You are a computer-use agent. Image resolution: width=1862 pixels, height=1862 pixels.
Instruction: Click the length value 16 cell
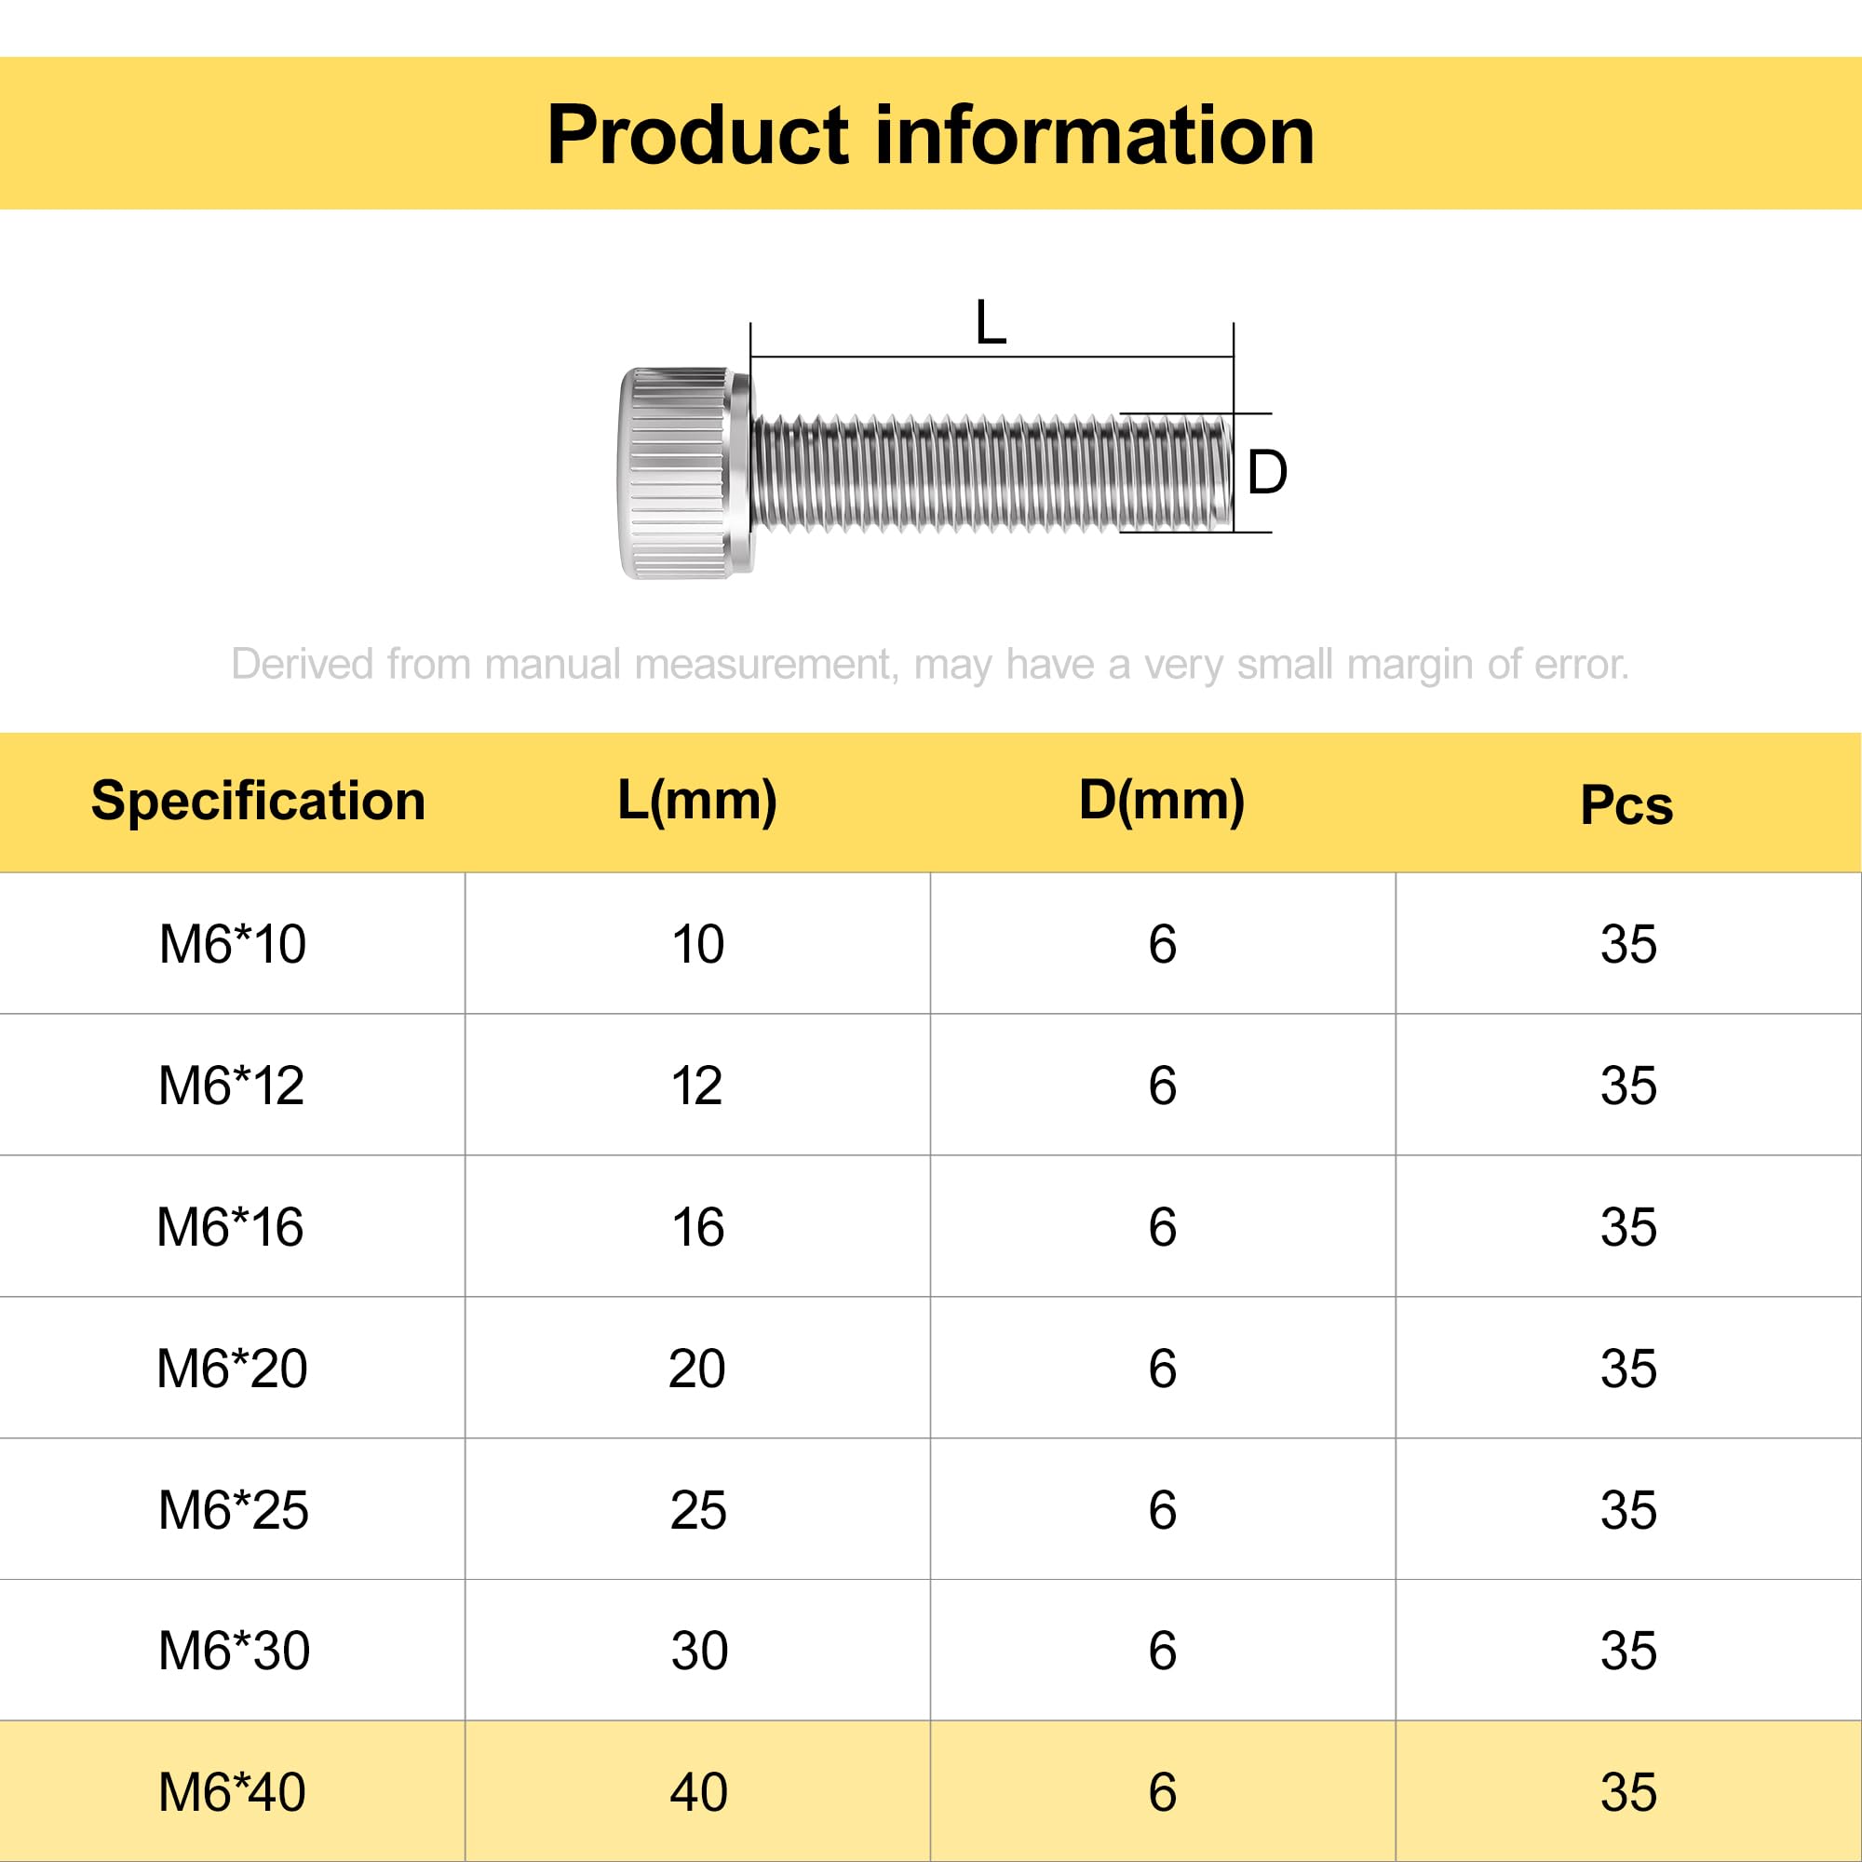(x=697, y=1227)
